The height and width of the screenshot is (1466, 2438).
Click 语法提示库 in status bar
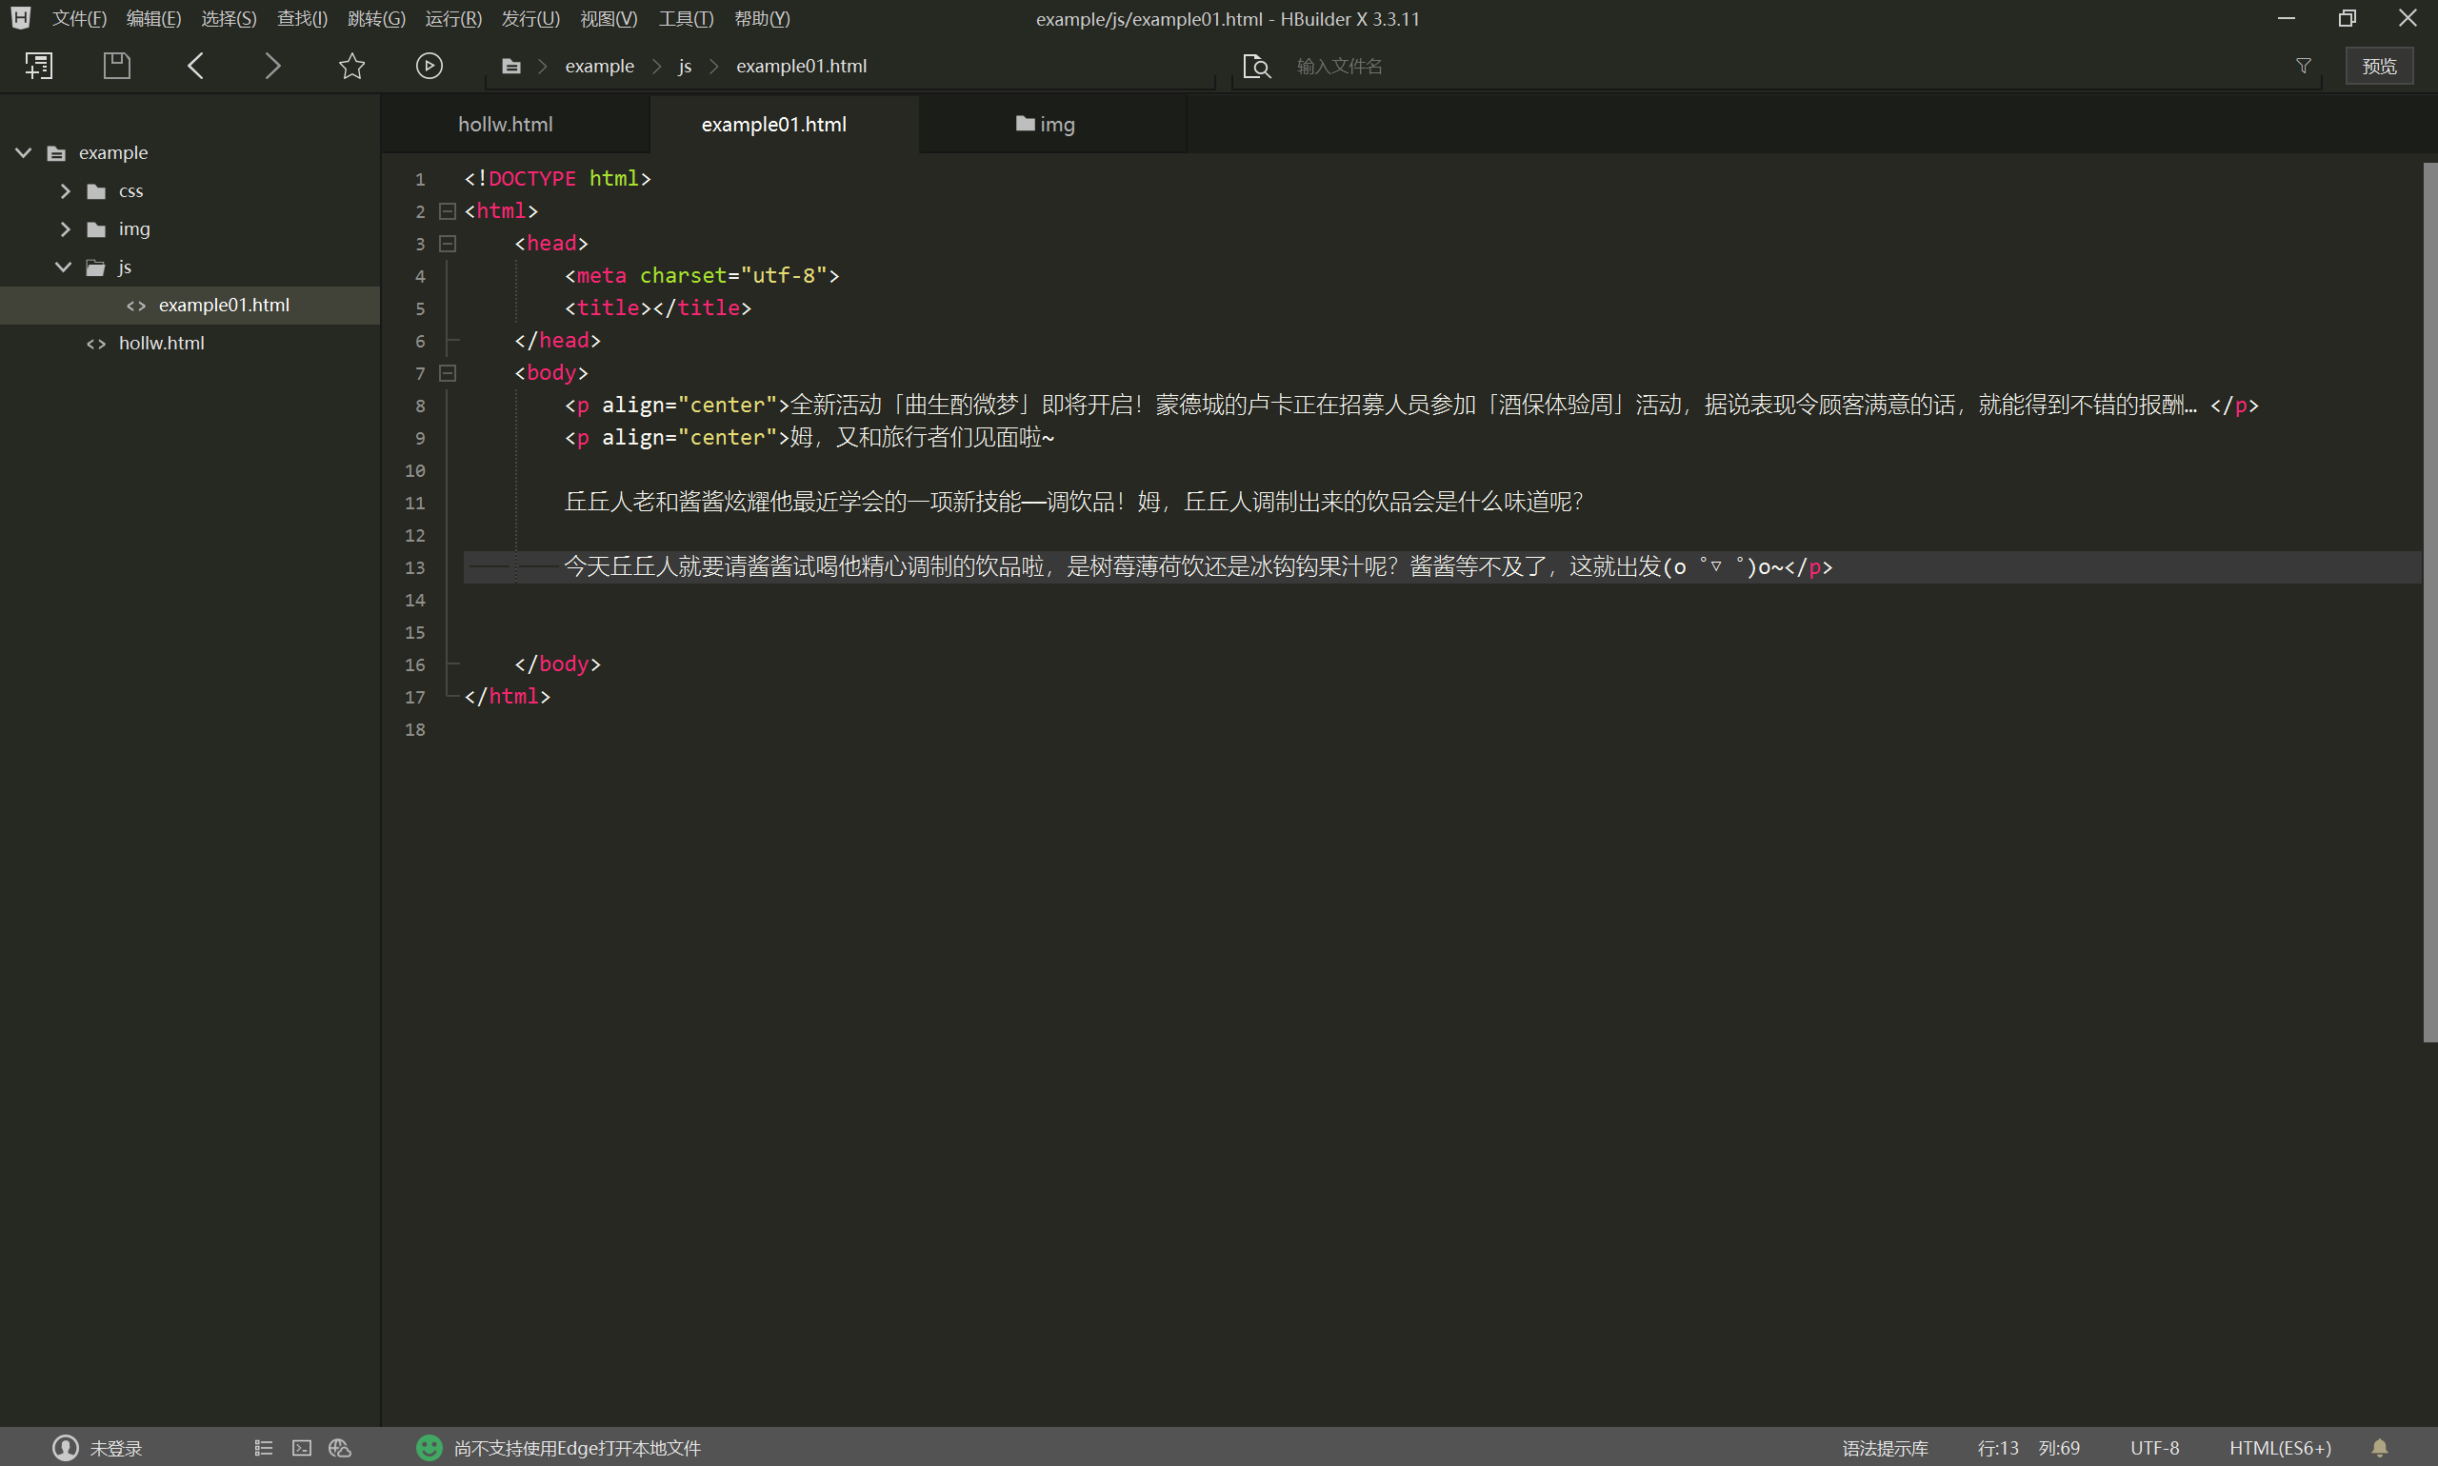coord(1885,1448)
